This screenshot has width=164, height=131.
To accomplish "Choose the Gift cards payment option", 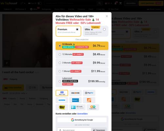I will [x=77, y=107].
